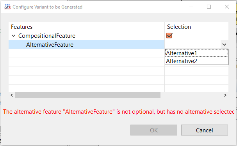Click the right arrow of horizontal scrollbar
Screen dimensions: 237x146
225,95
